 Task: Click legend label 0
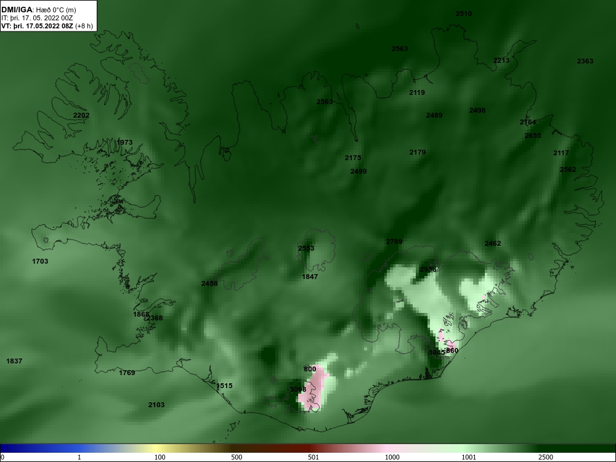click(2, 457)
